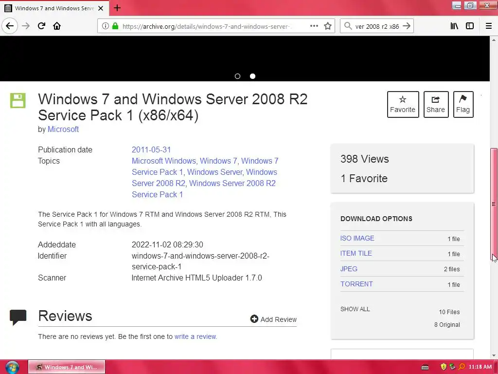Click the search box text field
498x374 pixels.
click(x=377, y=26)
